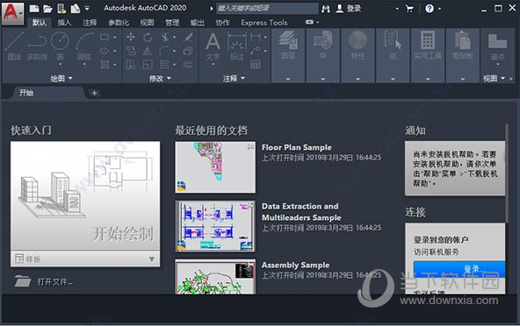The width and height of the screenshot is (520, 326).
Task: Select the 标注 Dimension tool
Action: tap(237, 46)
